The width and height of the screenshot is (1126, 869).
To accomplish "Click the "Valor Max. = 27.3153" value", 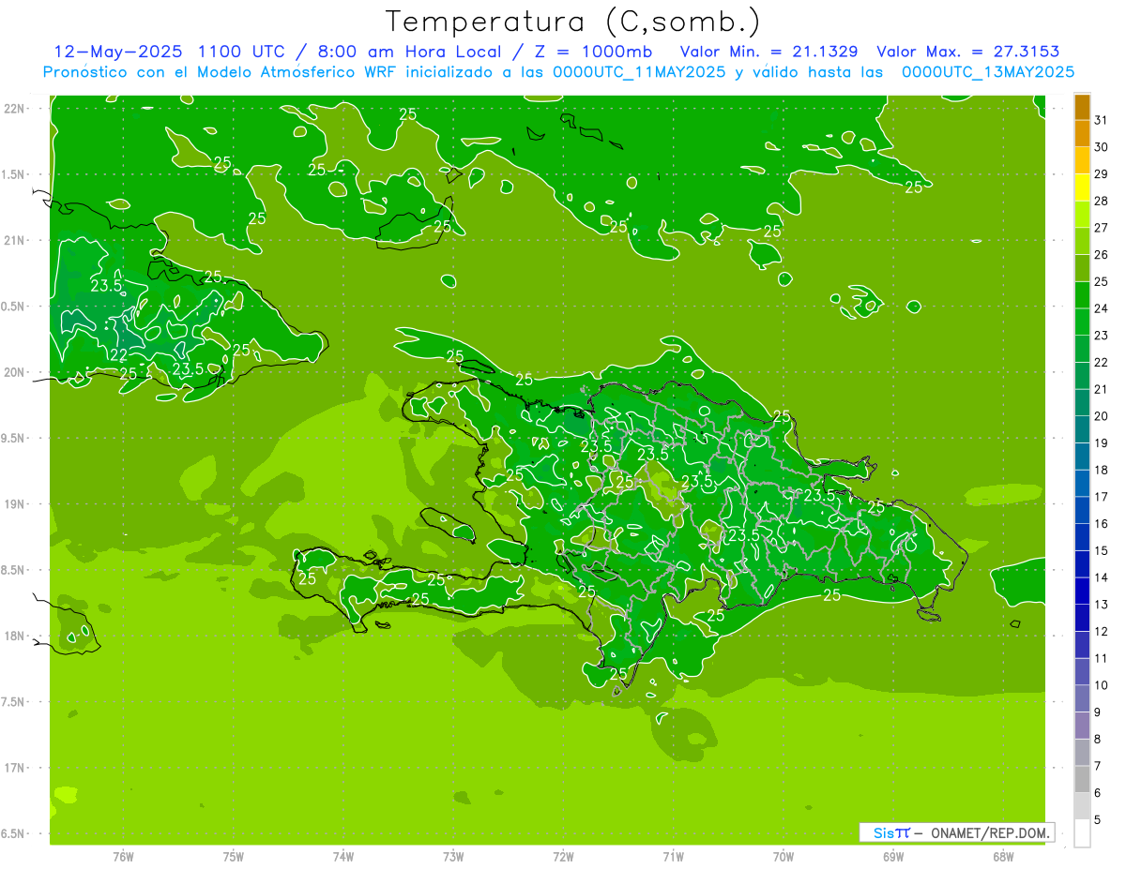I will (x=968, y=52).
